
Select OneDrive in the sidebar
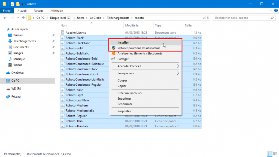pos(17,73)
